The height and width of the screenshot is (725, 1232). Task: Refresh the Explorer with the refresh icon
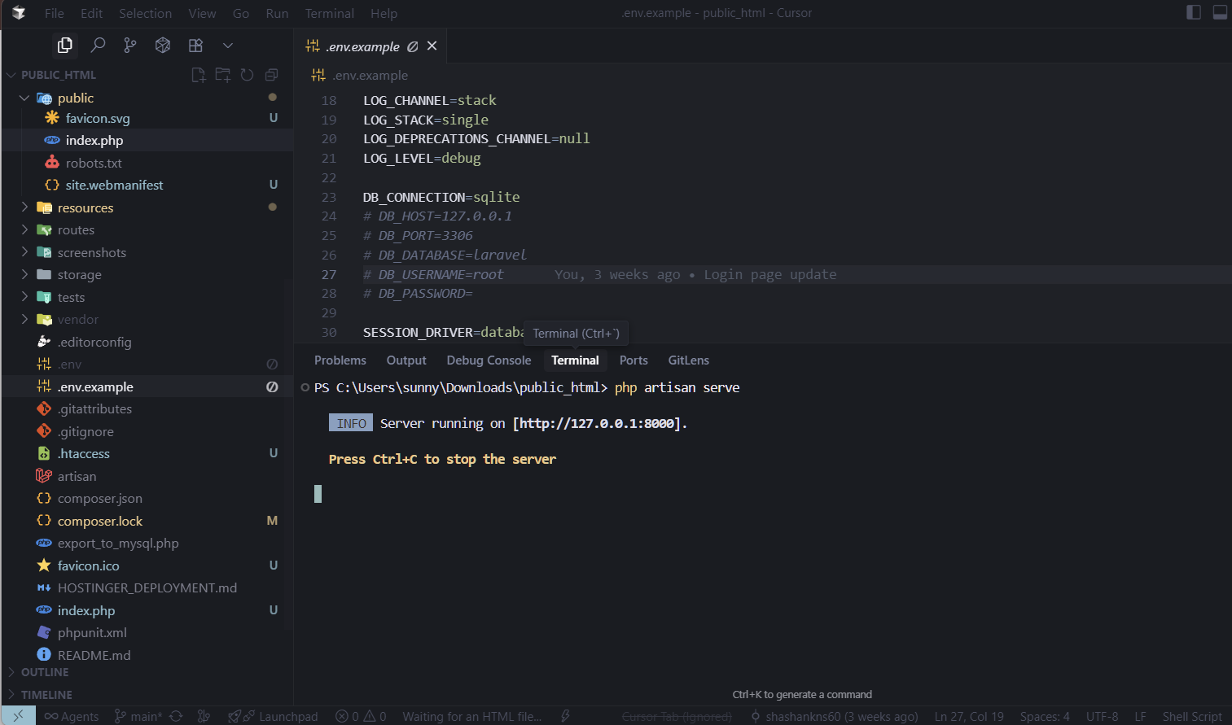pos(247,74)
